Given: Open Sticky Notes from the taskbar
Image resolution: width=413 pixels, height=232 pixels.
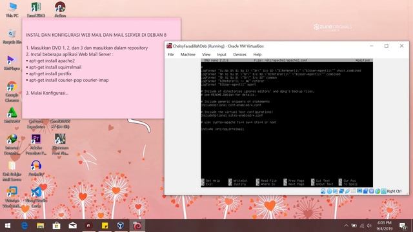Looking at the screenshot, I should [105, 226].
